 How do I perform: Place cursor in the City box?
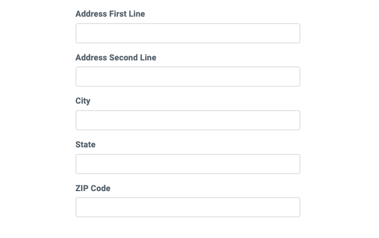[x=187, y=120]
